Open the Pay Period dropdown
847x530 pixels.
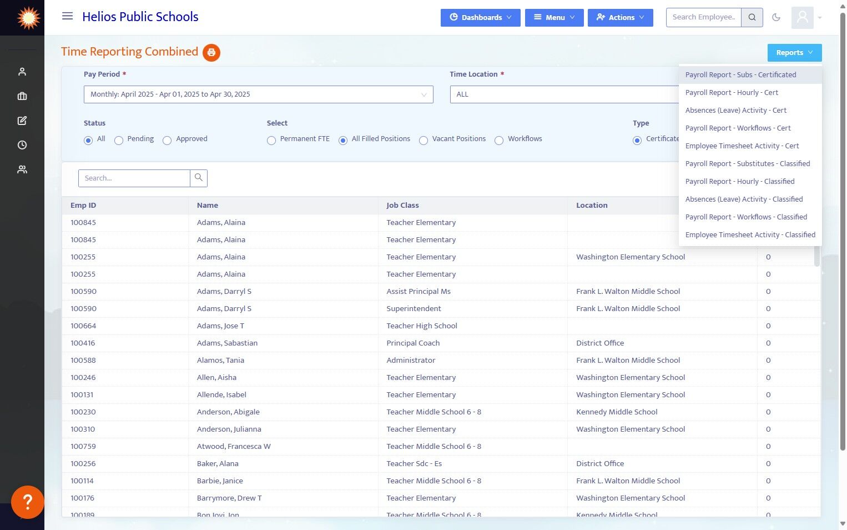(259, 94)
